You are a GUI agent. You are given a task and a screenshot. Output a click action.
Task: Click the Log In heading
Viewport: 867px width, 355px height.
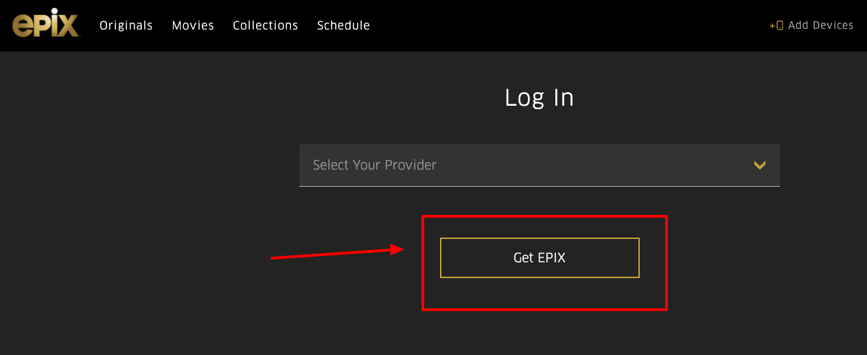click(539, 98)
